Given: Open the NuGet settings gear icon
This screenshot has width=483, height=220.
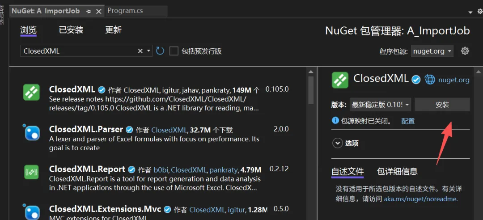Looking at the screenshot, I should pos(465,51).
